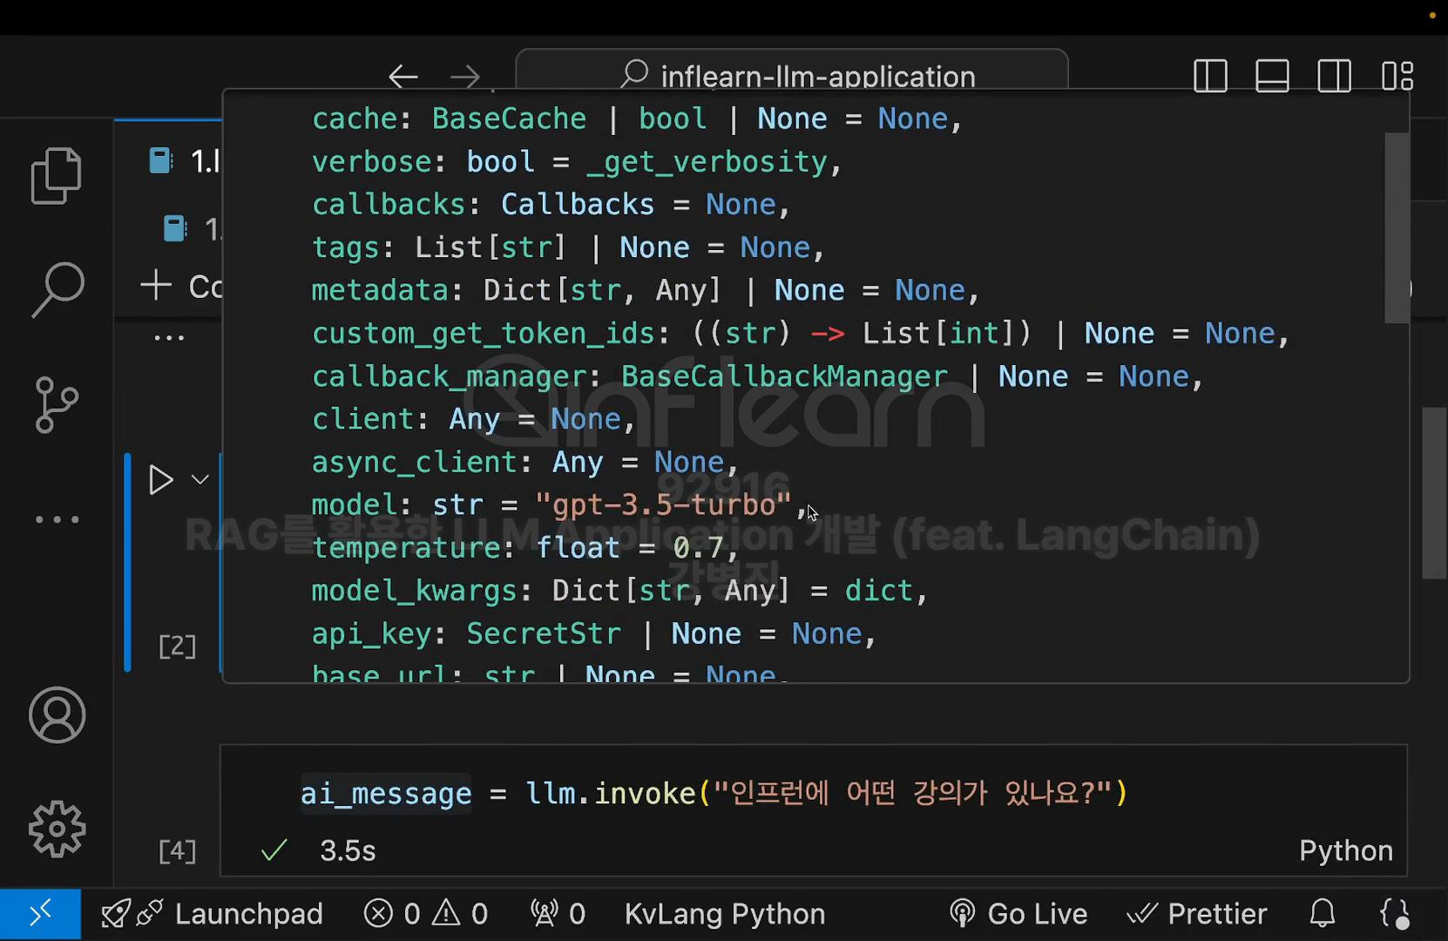Click the 3.5s execution time label
This screenshot has height=941, width=1448.
[348, 850]
